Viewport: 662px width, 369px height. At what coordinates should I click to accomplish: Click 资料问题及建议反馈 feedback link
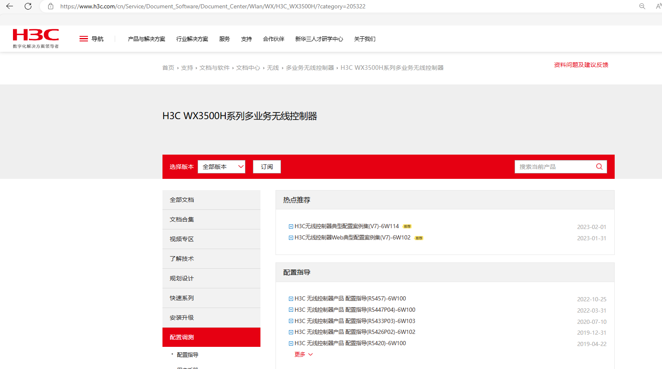[581, 65]
